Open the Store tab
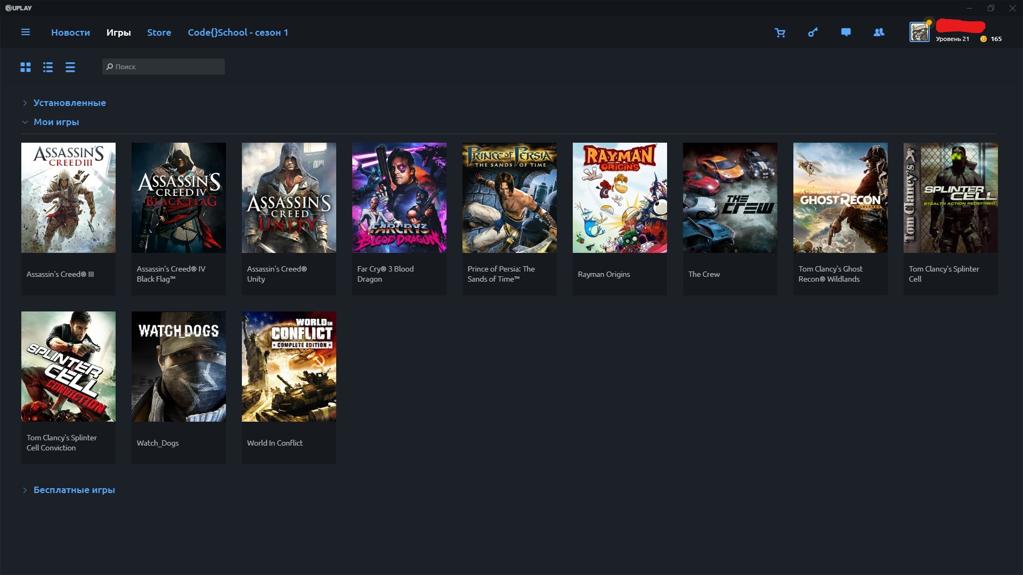This screenshot has height=575, width=1023. (x=159, y=32)
